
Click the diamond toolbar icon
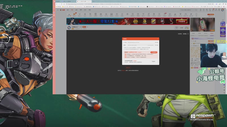pyautogui.click(x=143, y=14)
